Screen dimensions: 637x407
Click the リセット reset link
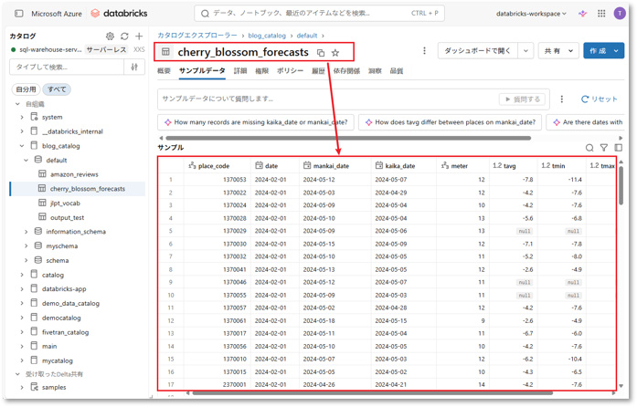[x=600, y=99]
